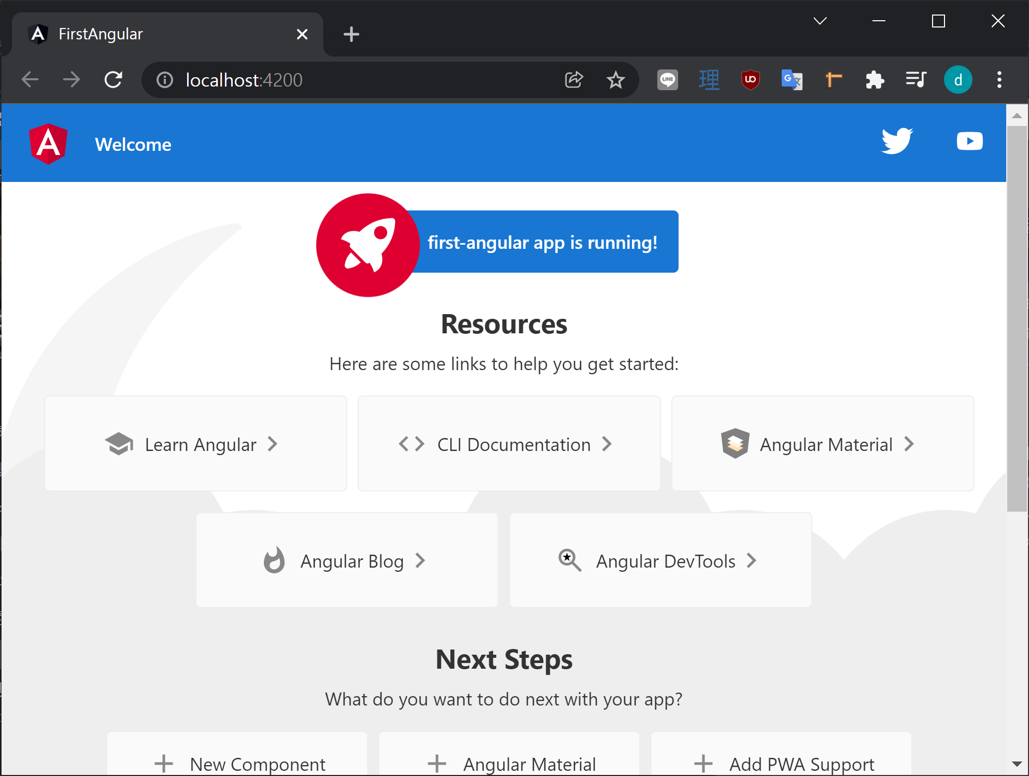Open the media control playlist icon
The width and height of the screenshot is (1029, 776).
click(916, 80)
